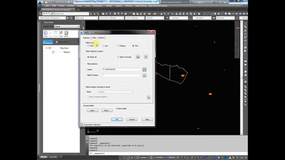
Task: Click into the Layers filter field
Action: tap(121, 69)
